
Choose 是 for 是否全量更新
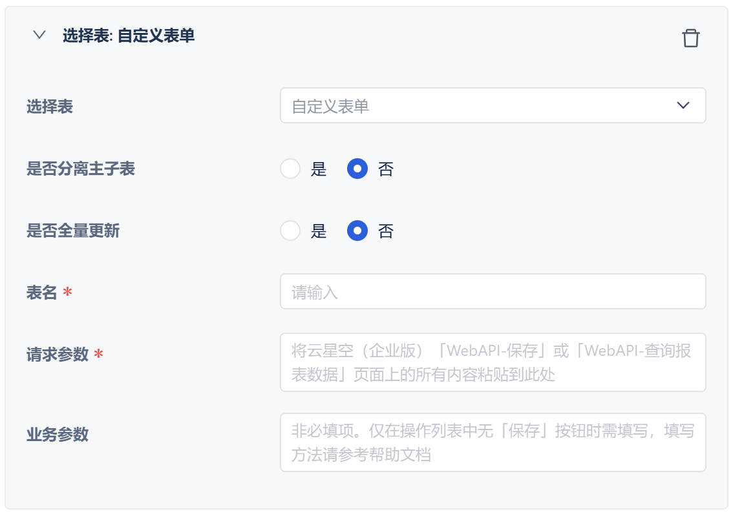click(x=290, y=231)
